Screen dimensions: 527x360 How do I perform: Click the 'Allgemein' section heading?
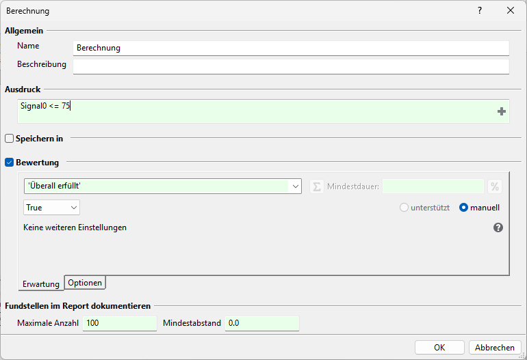[24, 31]
